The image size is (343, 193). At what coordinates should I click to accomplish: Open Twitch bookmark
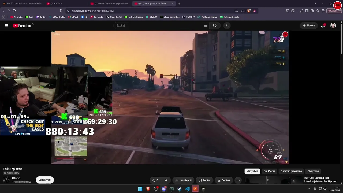[x=41, y=17]
